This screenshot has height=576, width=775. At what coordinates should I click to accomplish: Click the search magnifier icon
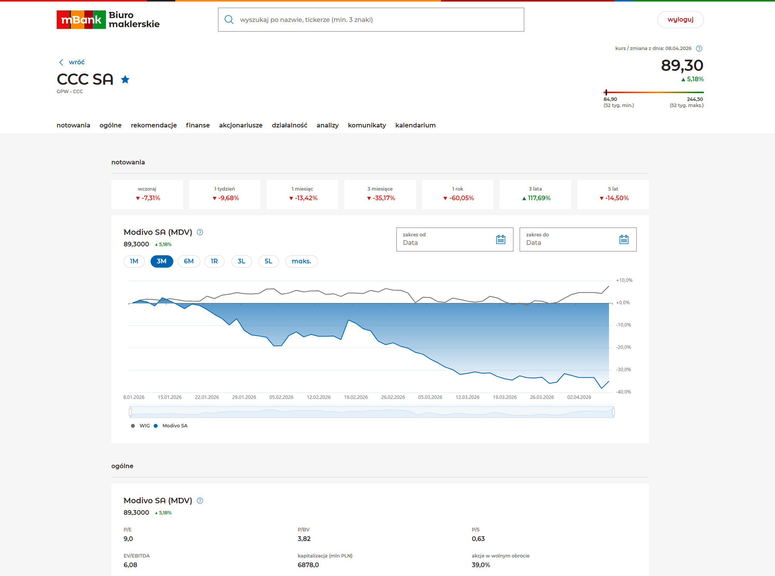229,20
